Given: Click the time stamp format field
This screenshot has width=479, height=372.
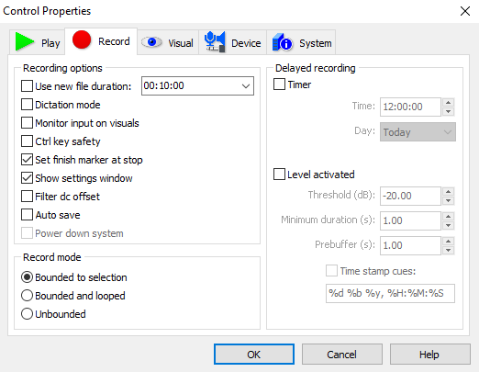Looking at the screenshot, I should click(x=390, y=293).
